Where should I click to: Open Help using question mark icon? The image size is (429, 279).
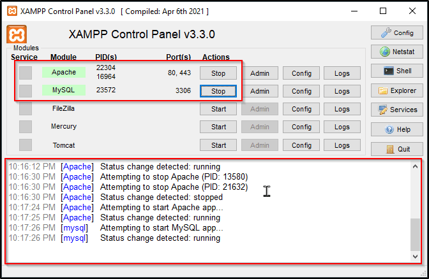396,129
